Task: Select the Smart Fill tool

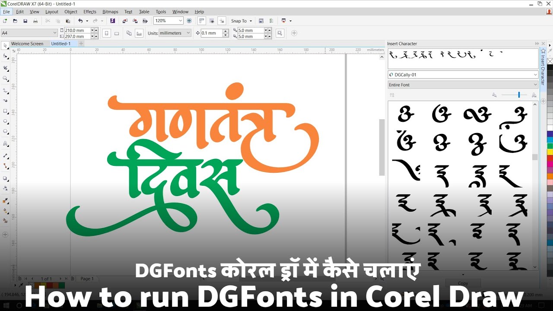Action: [x=5, y=221]
